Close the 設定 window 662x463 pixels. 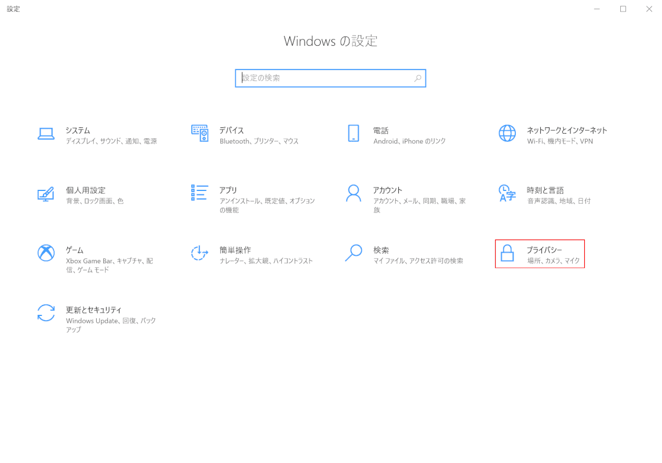click(649, 9)
